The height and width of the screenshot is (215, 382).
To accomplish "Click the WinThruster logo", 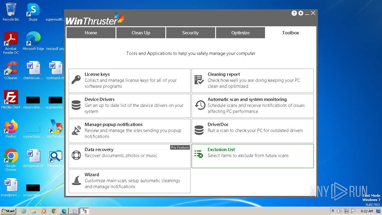I will [95, 19].
